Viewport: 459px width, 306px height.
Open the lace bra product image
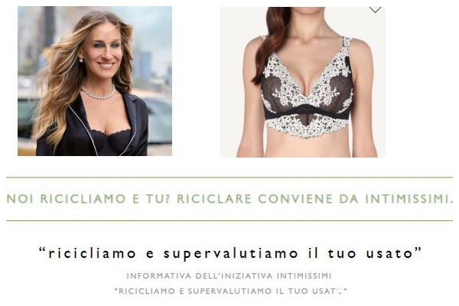(303, 82)
